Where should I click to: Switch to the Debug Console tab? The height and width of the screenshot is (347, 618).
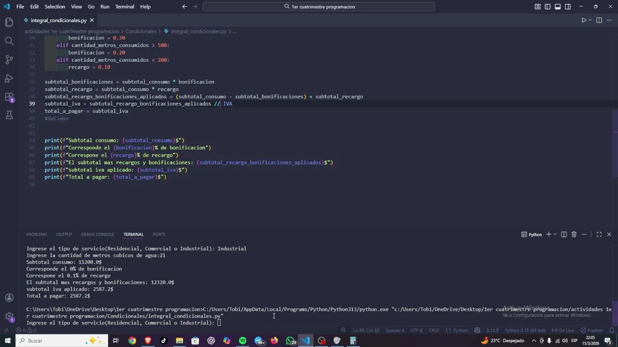98,235
